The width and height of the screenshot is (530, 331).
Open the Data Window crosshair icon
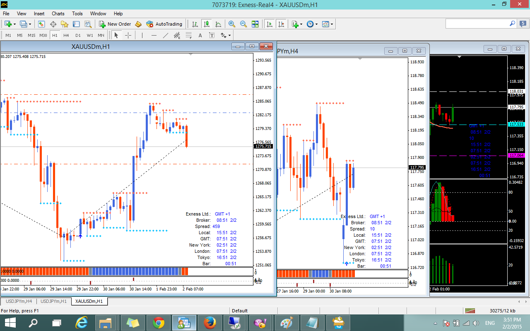pos(53,24)
